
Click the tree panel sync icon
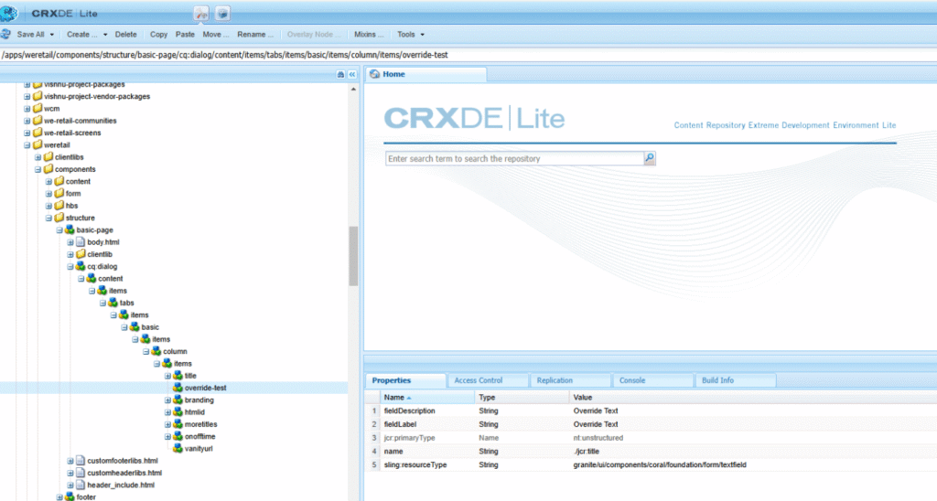(x=340, y=75)
